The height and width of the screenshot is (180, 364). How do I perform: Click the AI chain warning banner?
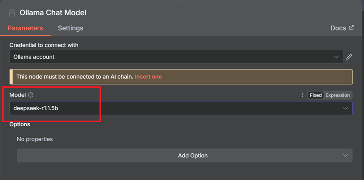[x=181, y=77]
